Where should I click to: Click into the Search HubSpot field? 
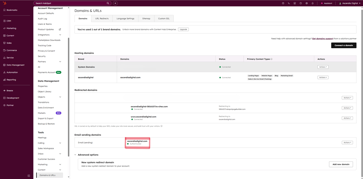point(70,3)
